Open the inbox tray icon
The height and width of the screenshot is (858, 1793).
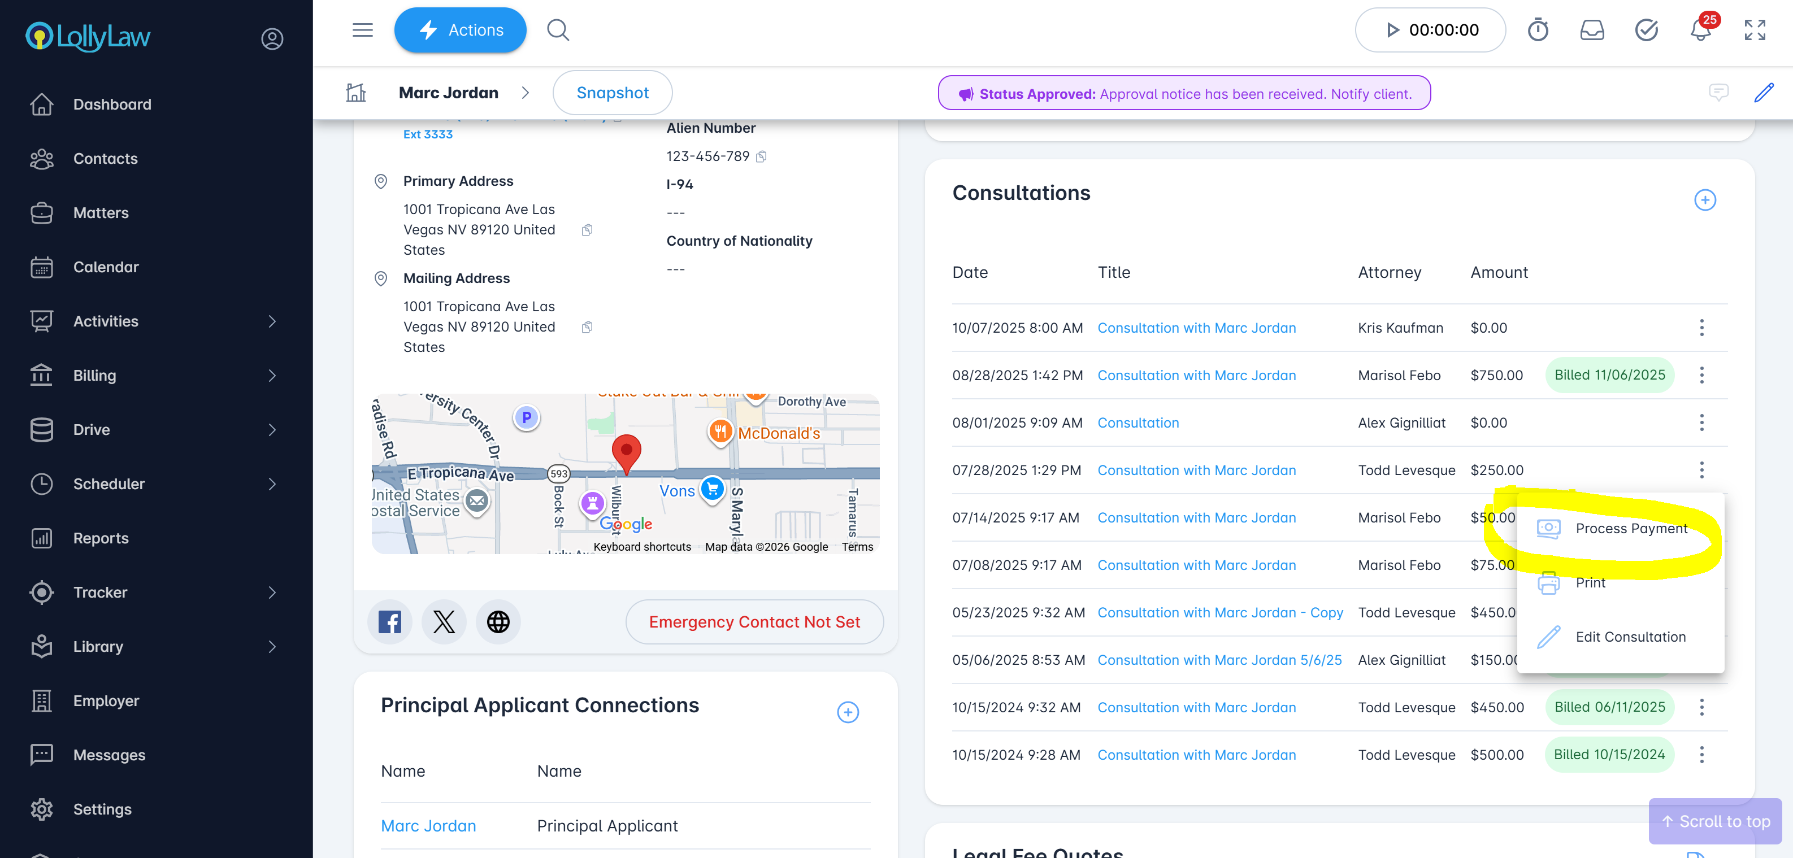1592,31
